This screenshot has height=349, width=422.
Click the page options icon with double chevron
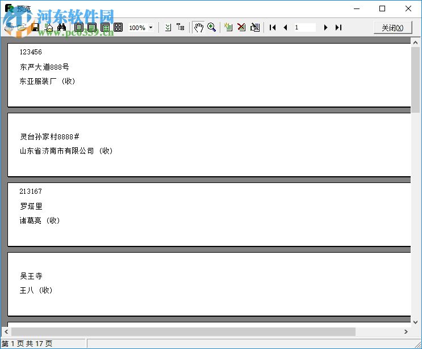point(168,27)
